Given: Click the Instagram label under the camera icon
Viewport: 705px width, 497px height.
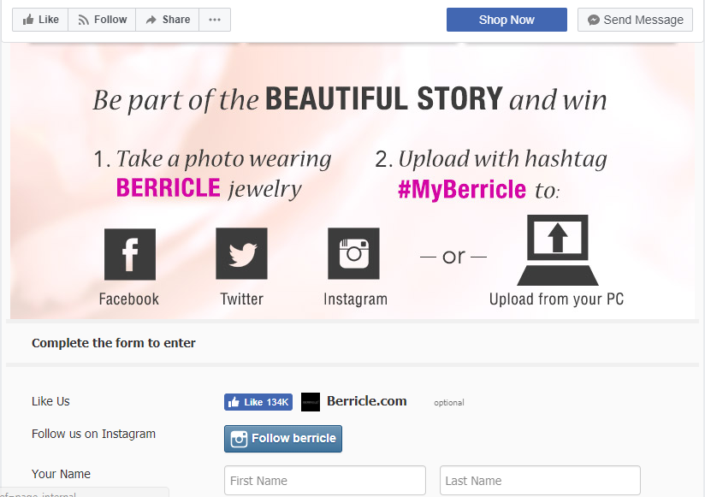Looking at the screenshot, I should 355,299.
